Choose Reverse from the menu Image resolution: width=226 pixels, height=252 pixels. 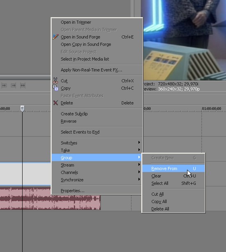[x=97, y=121]
